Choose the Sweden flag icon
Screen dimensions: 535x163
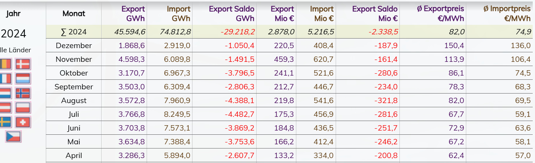5,122
